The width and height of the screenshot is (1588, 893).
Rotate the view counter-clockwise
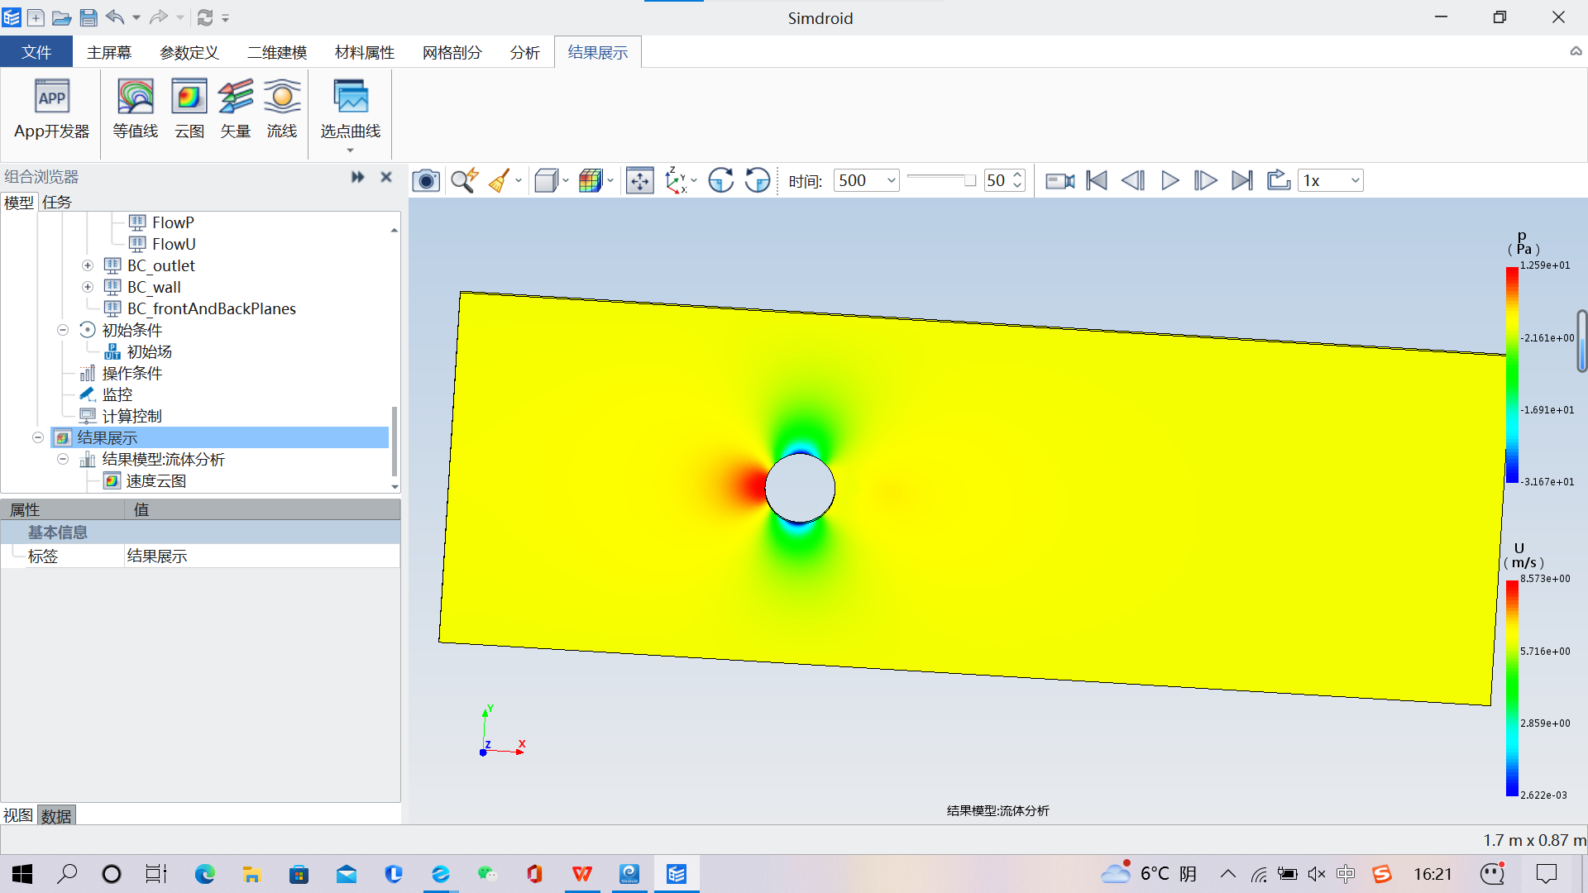[x=758, y=180]
